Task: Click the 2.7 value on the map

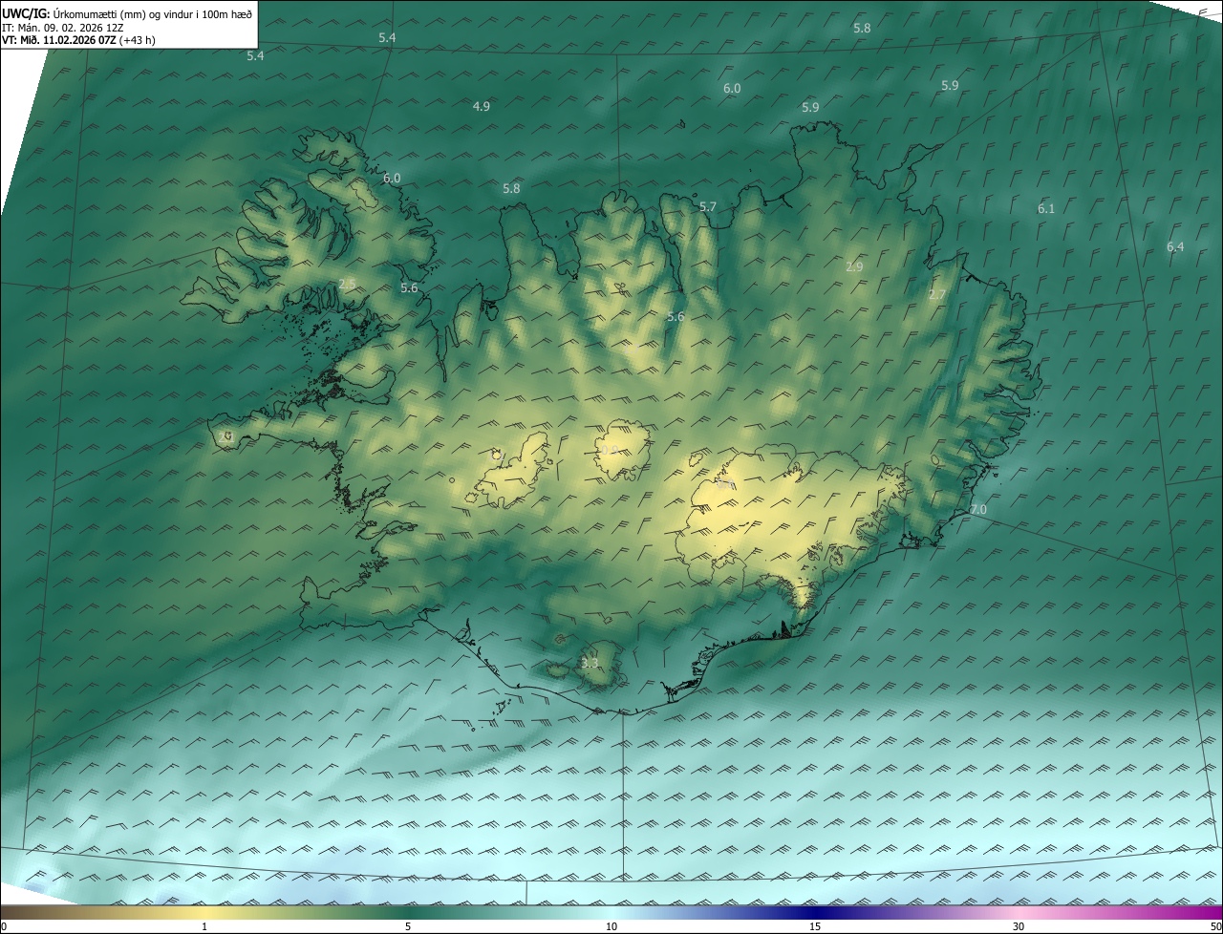Action: point(936,295)
